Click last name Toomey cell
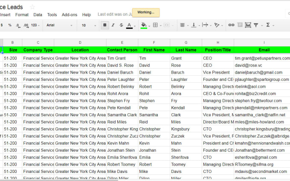The image size is (290, 181). pyautogui.click(x=186, y=164)
